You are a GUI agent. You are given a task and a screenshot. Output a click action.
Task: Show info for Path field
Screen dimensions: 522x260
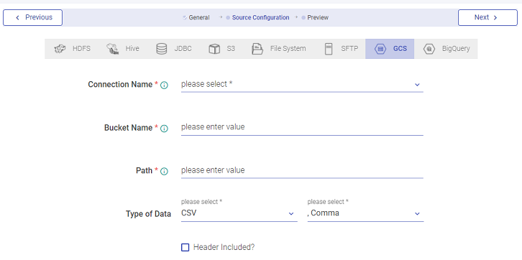point(164,171)
